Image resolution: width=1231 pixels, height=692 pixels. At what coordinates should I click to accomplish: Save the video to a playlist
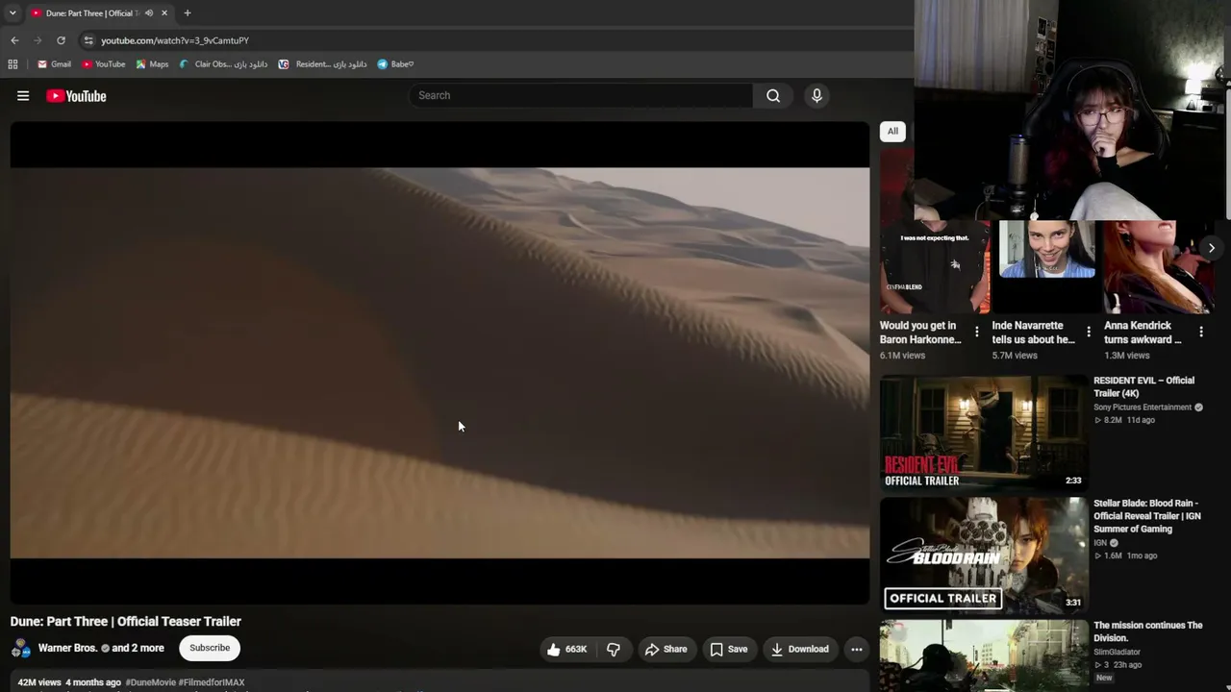(x=728, y=649)
